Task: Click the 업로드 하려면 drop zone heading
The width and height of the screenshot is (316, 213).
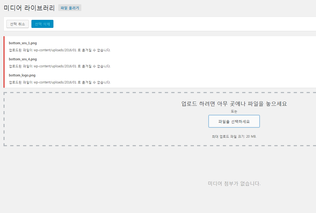Action: (x=234, y=104)
